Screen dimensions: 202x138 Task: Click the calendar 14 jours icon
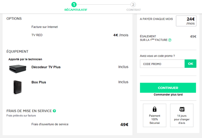[x=182, y=109]
